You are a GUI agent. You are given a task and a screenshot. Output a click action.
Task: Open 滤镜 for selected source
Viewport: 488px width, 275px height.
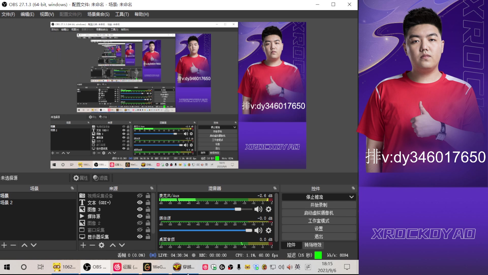[x=100, y=178]
